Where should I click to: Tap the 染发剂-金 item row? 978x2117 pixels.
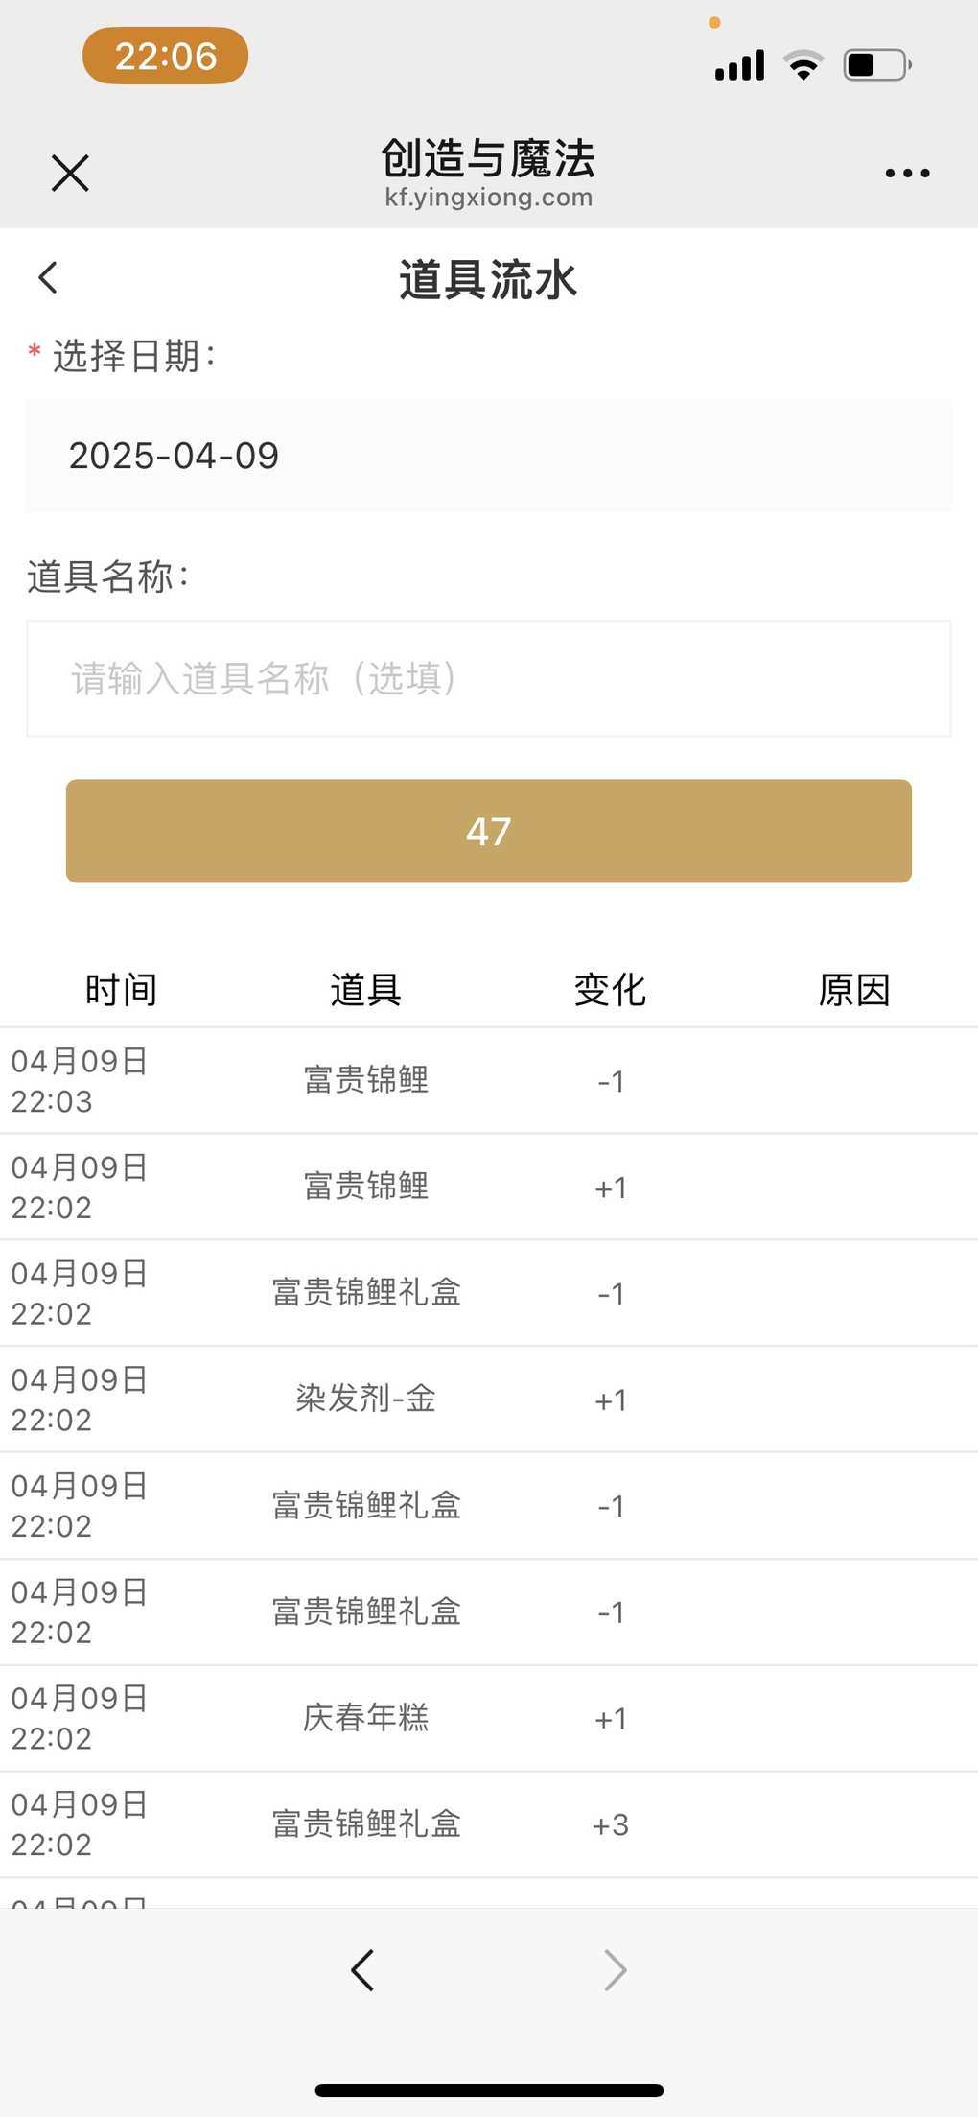[x=489, y=1400]
